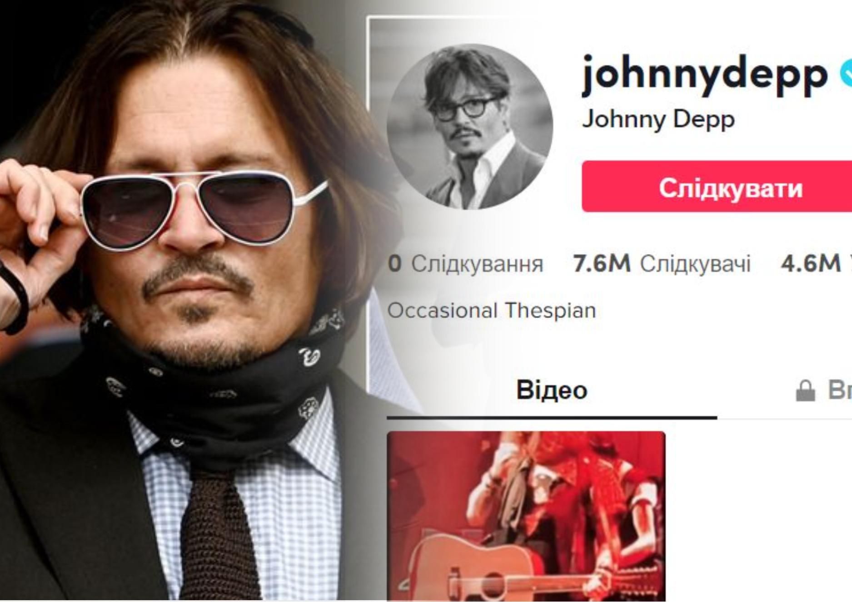Click the black underline beneath the Відео tab

[552, 417]
